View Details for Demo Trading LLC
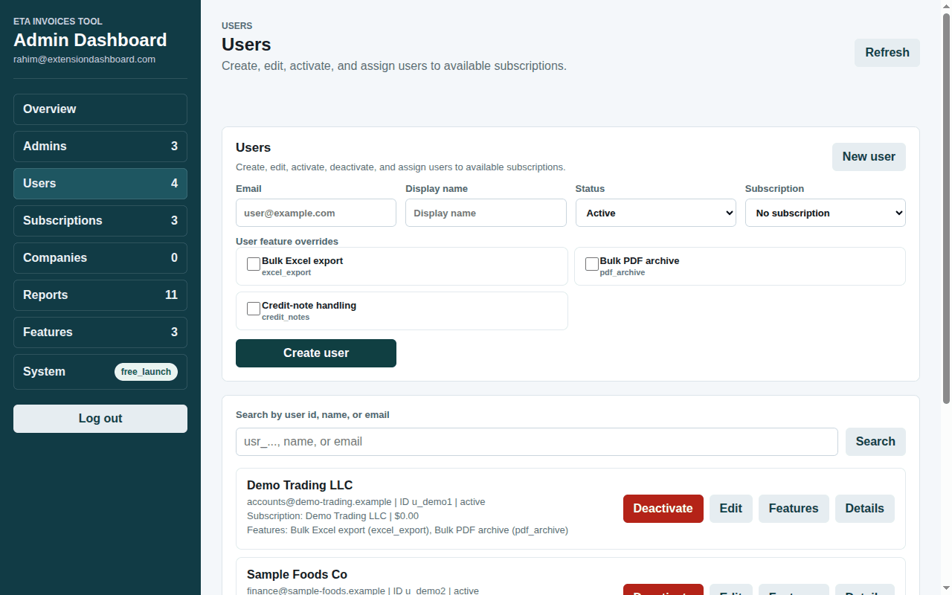This screenshot has height=595, width=952. [x=865, y=509]
